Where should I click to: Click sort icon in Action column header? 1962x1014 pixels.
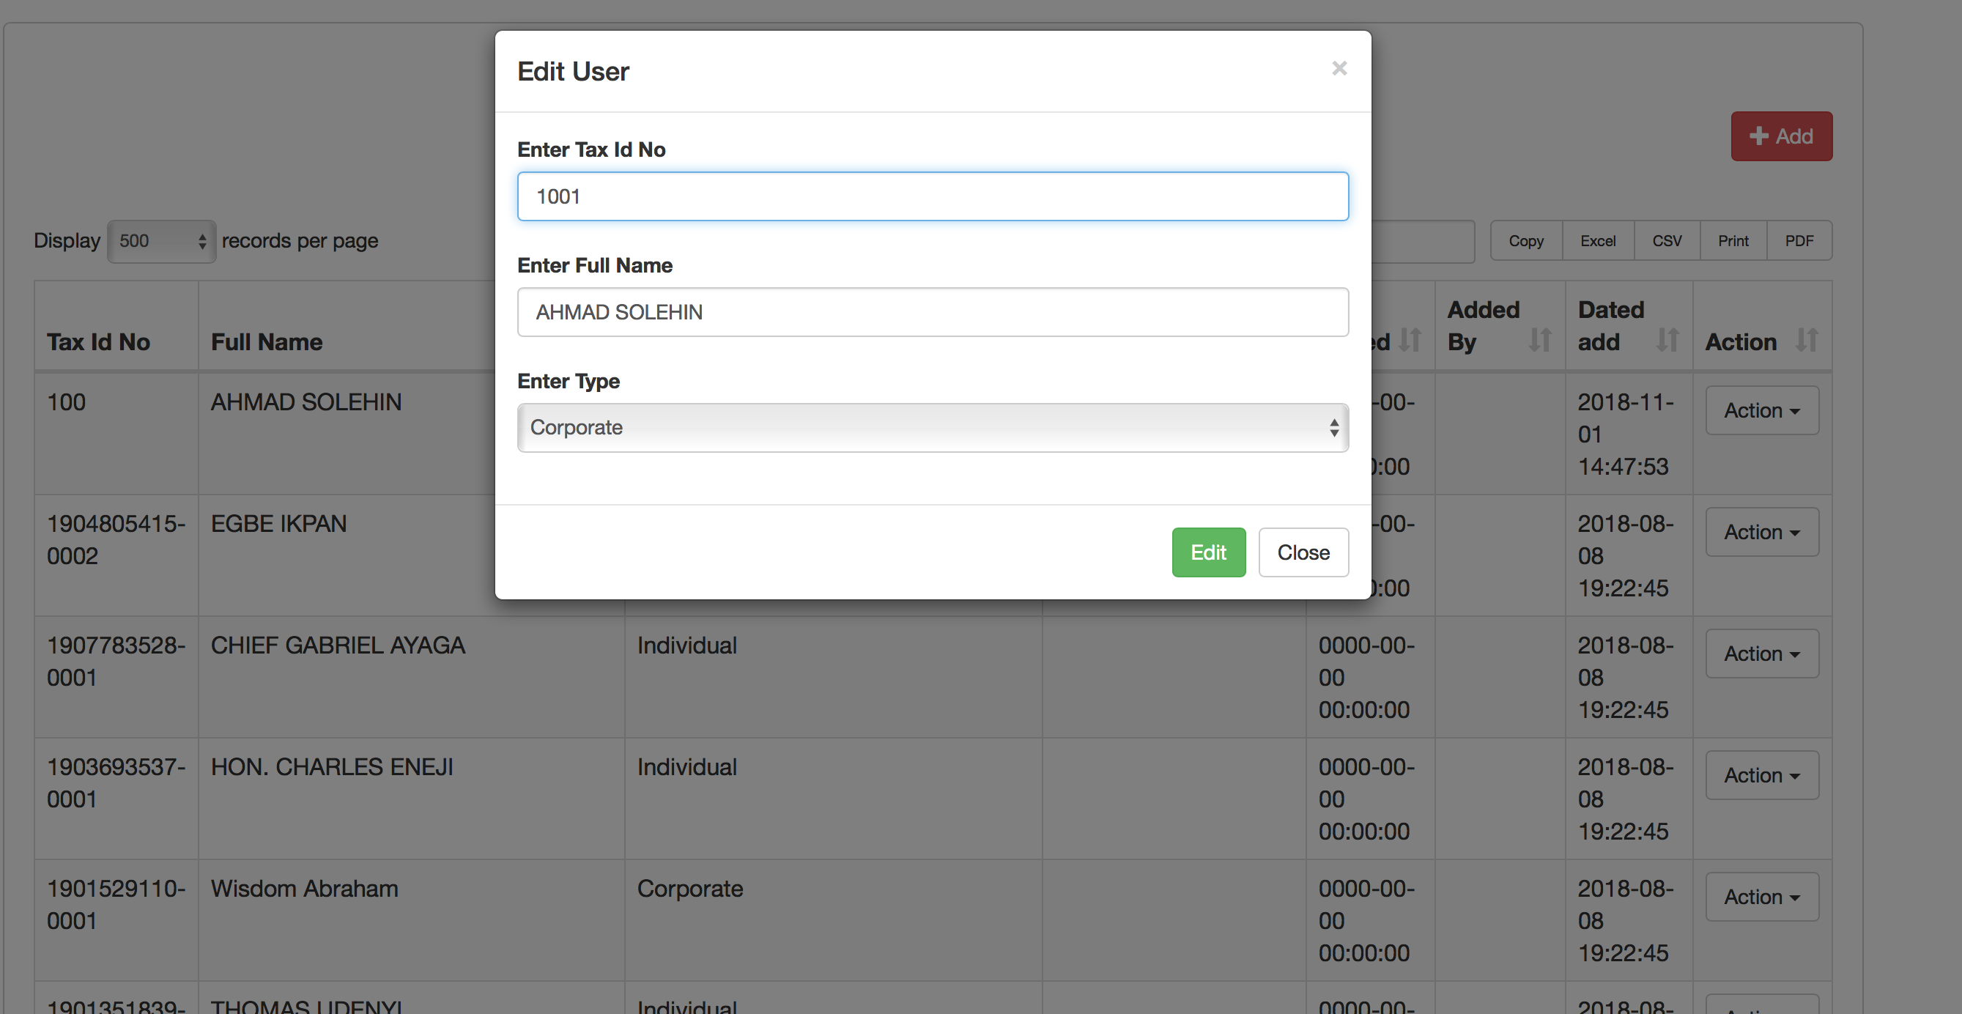click(x=1807, y=341)
